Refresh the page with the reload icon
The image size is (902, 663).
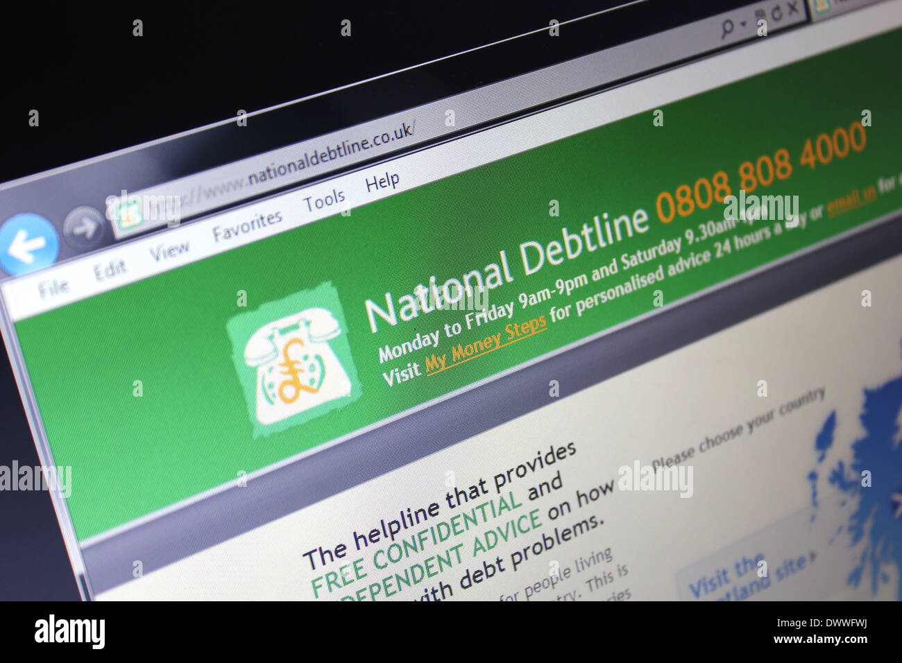coord(776,12)
